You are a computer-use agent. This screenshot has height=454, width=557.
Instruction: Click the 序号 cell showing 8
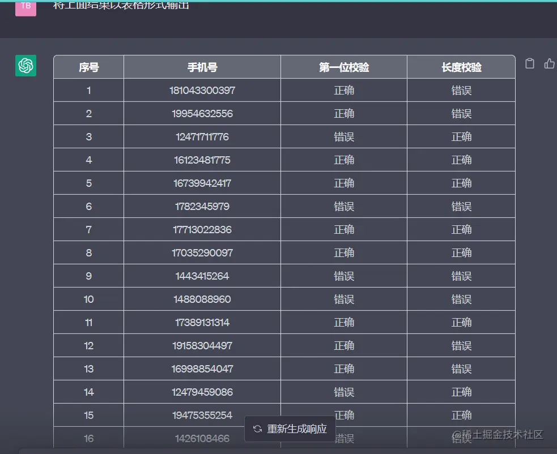coord(89,252)
